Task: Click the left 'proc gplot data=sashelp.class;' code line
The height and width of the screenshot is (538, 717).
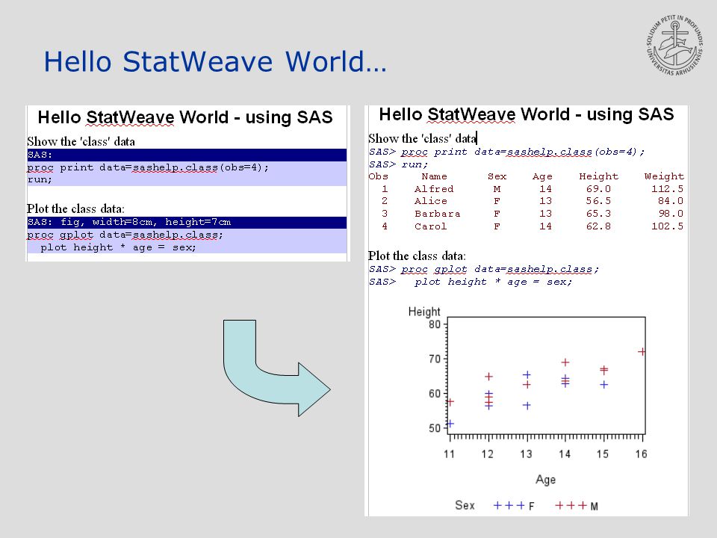Action: click(x=125, y=235)
